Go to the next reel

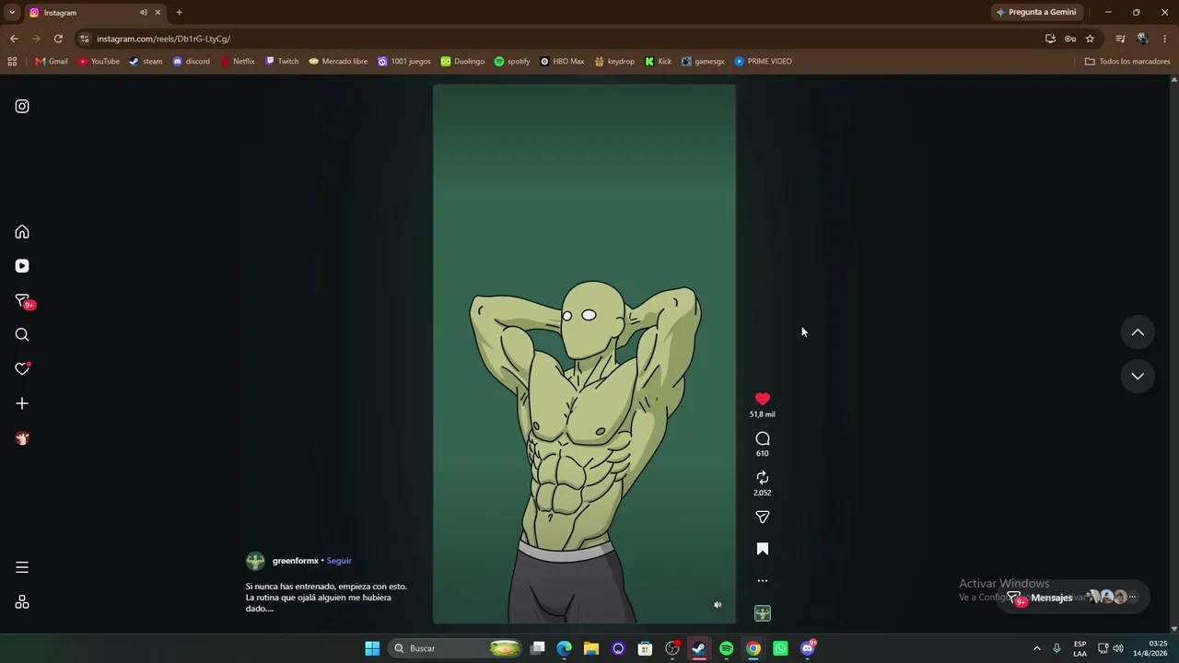pos(1138,376)
